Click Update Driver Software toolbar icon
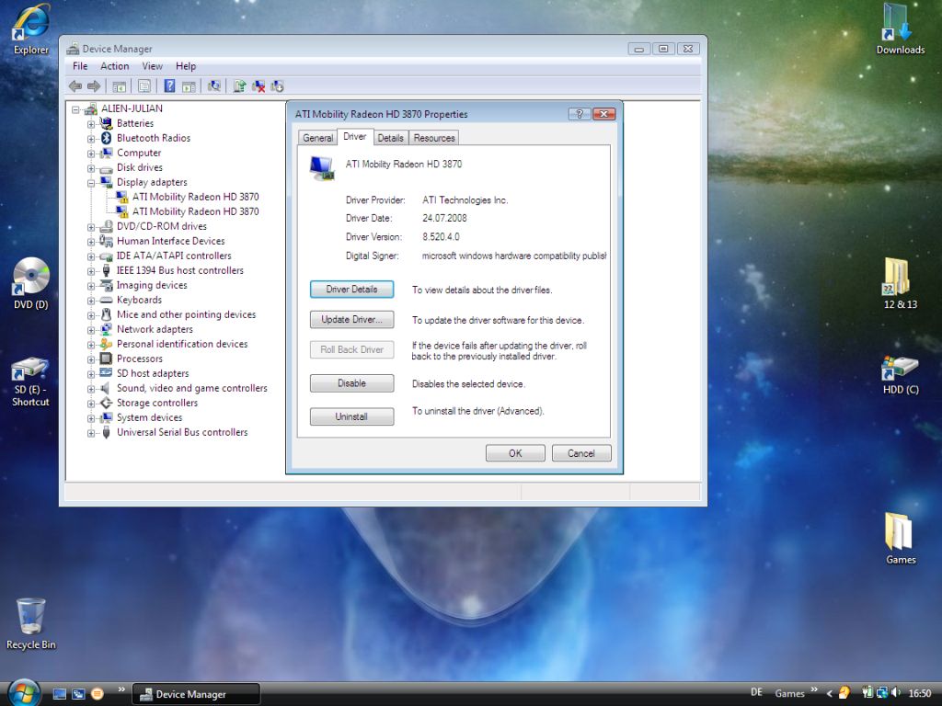The height and width of the screenshot is (706, 942). [239, 86]
